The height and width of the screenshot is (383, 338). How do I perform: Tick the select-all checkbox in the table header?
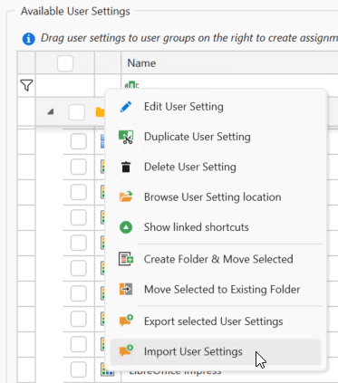tap(65, 63)
